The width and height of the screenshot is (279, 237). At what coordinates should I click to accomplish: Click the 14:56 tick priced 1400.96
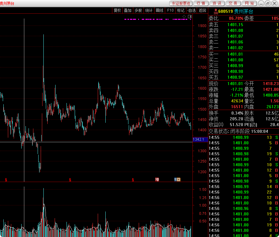click(x=243, y=208)
